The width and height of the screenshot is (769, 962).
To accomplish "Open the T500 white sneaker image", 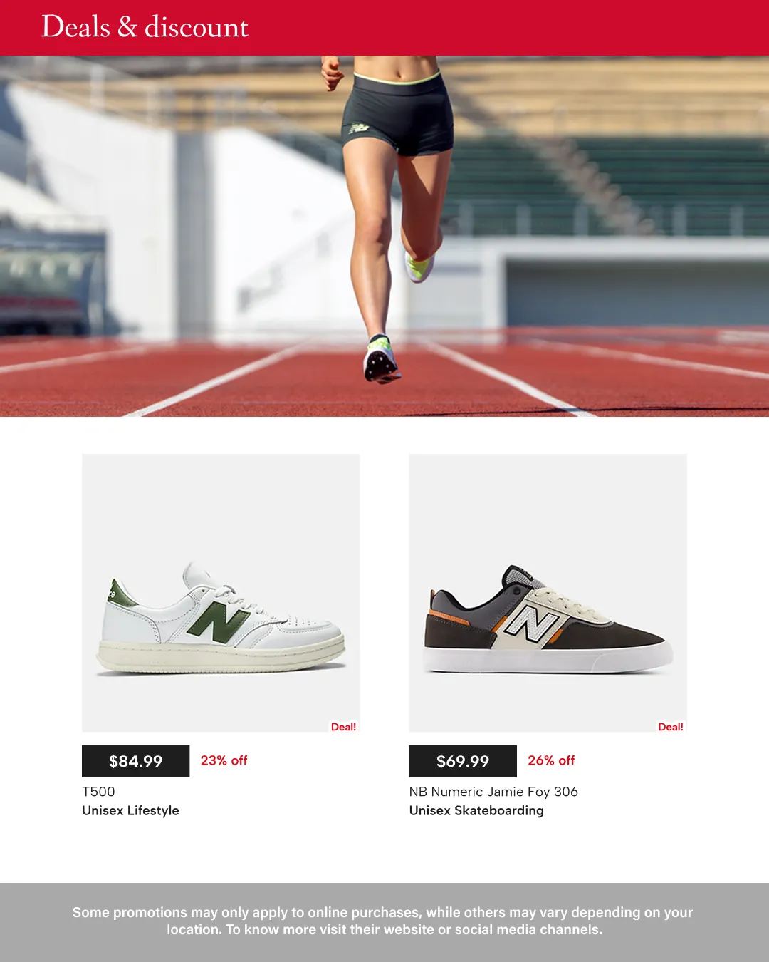I will [221, 593].
